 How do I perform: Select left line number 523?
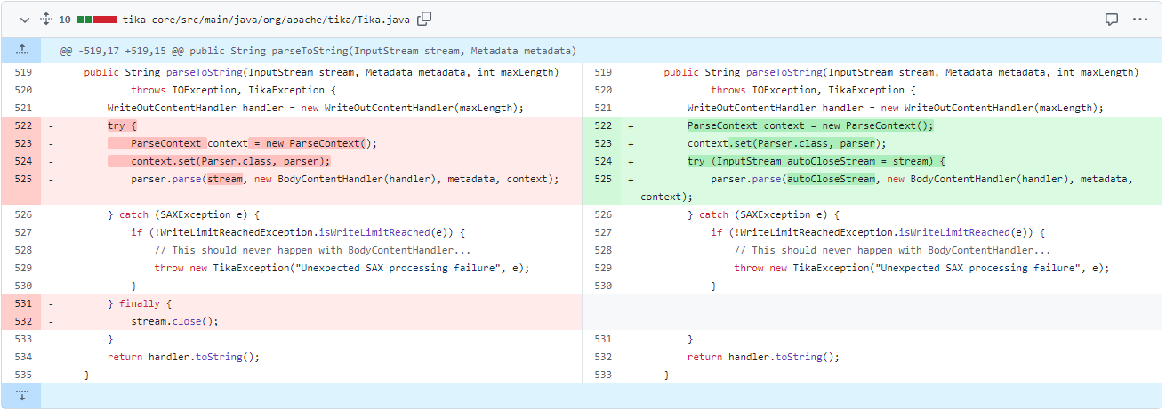tap(23, 143)
